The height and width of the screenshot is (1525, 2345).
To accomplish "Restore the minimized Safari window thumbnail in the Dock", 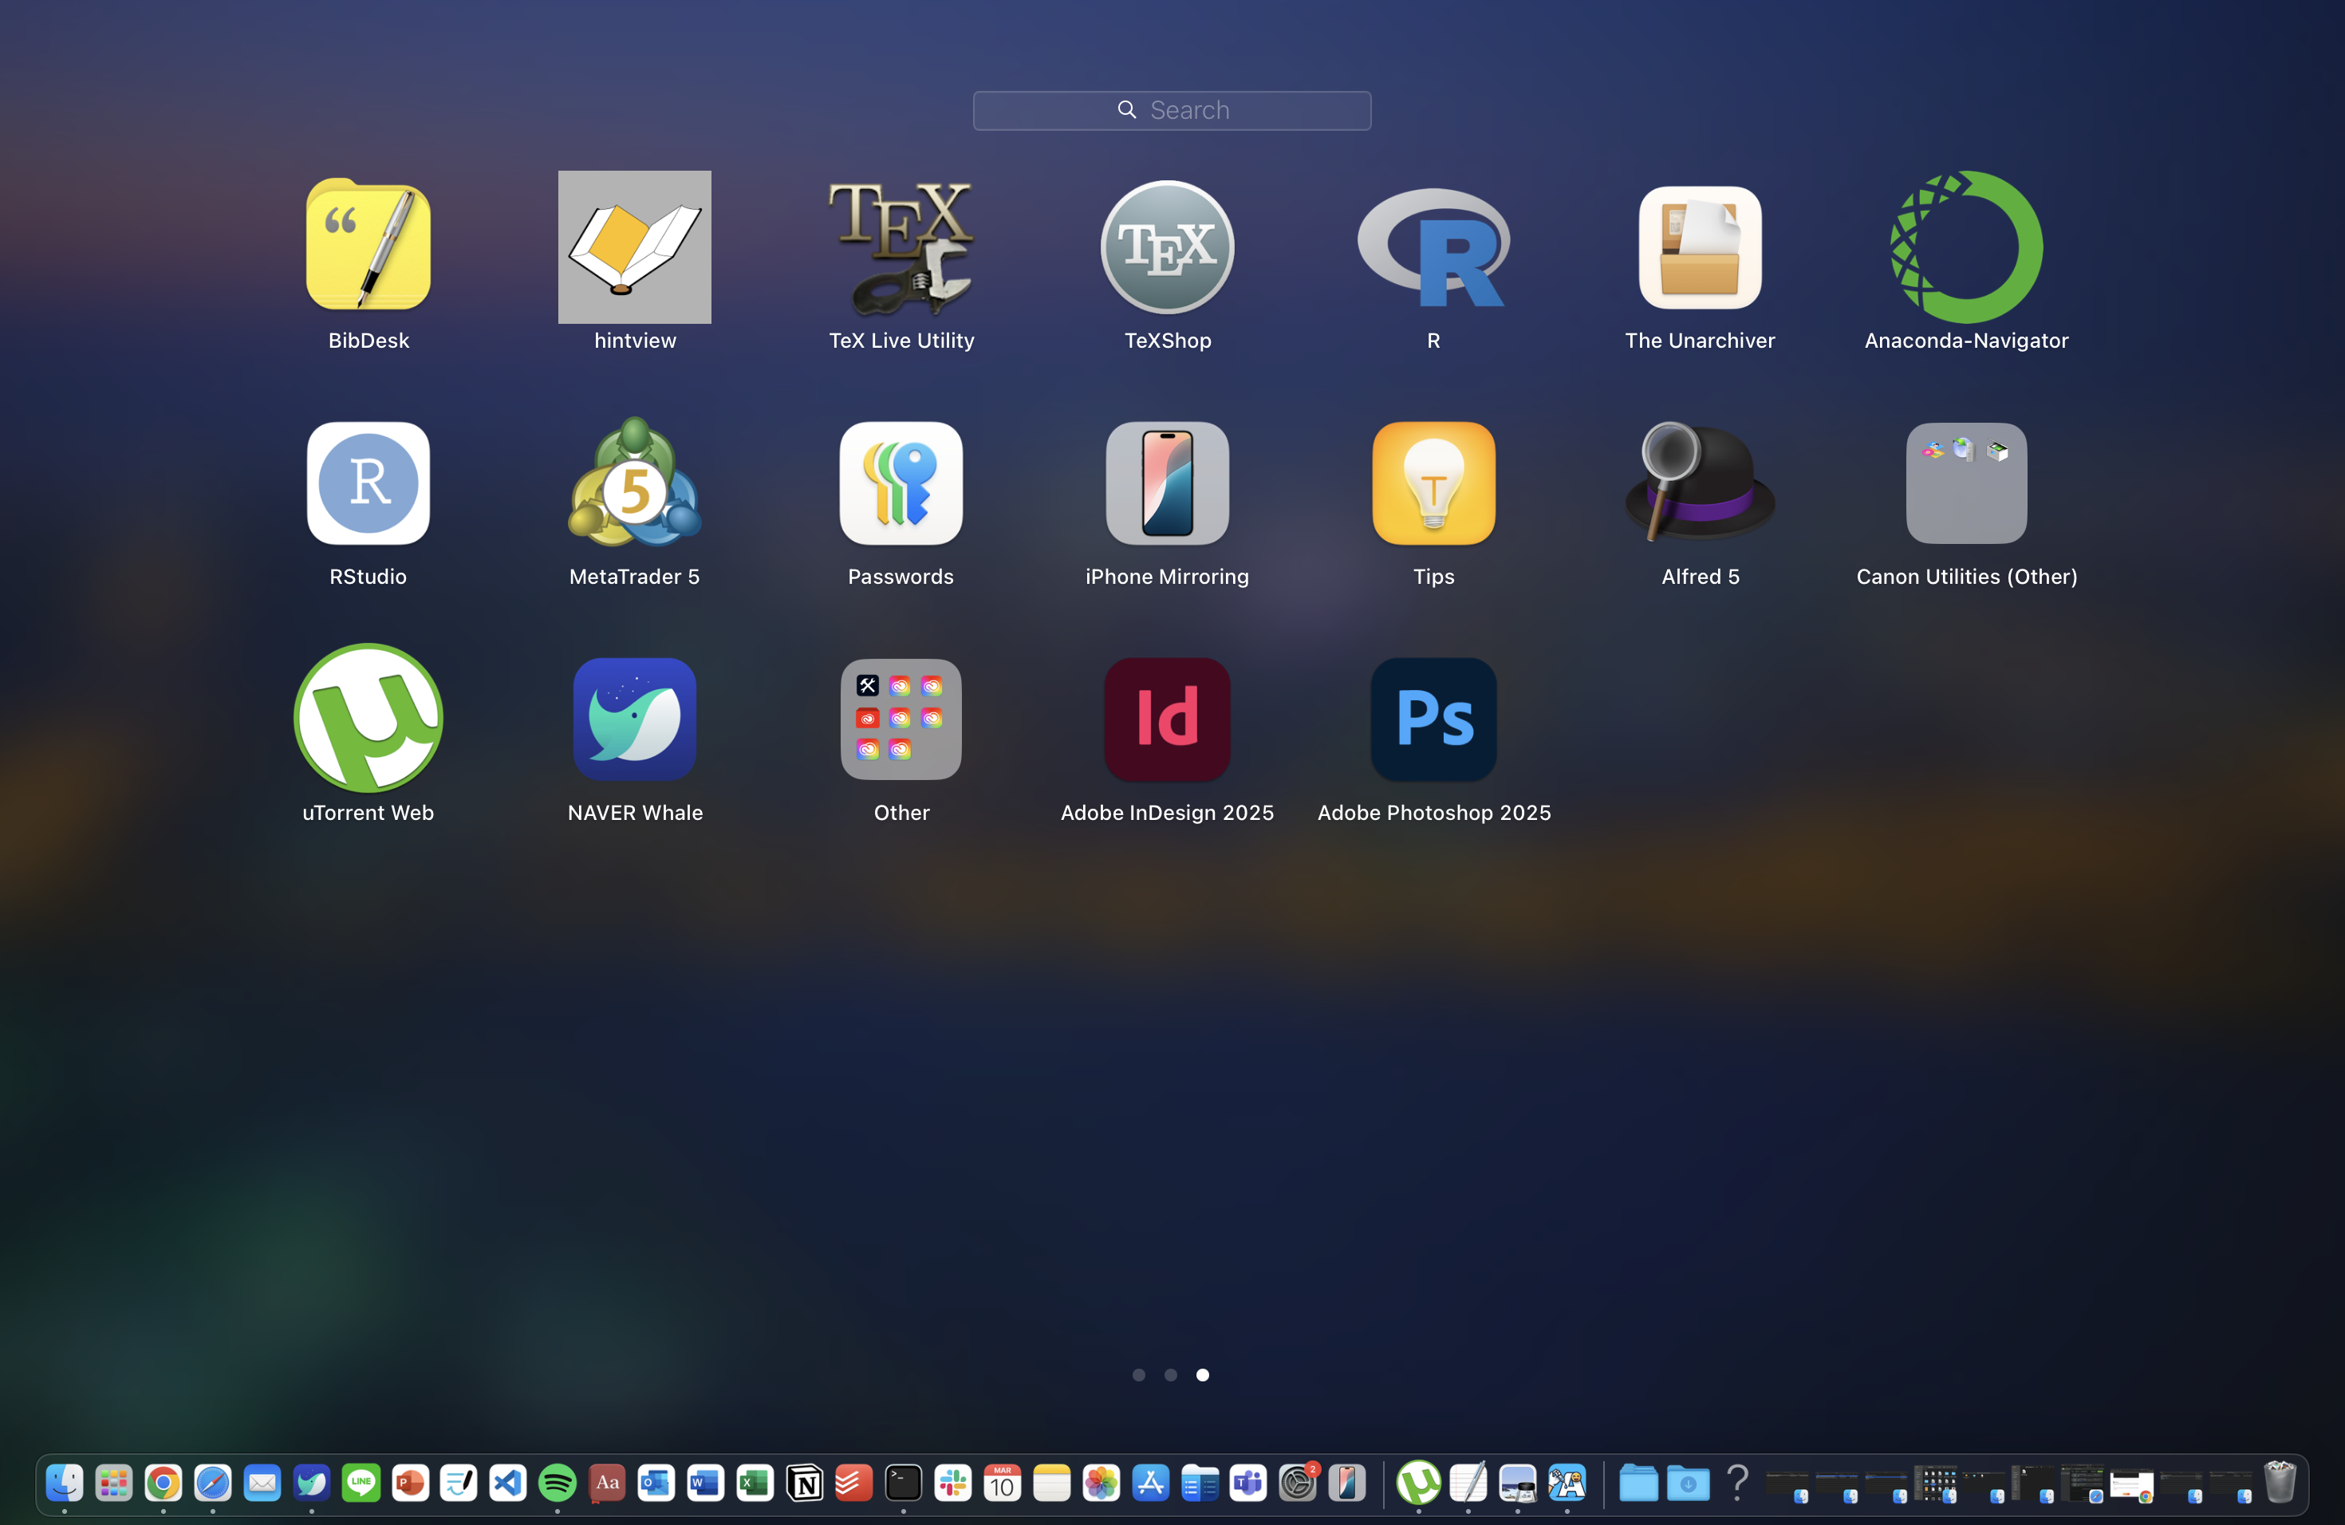I will pos(2083,1484).
